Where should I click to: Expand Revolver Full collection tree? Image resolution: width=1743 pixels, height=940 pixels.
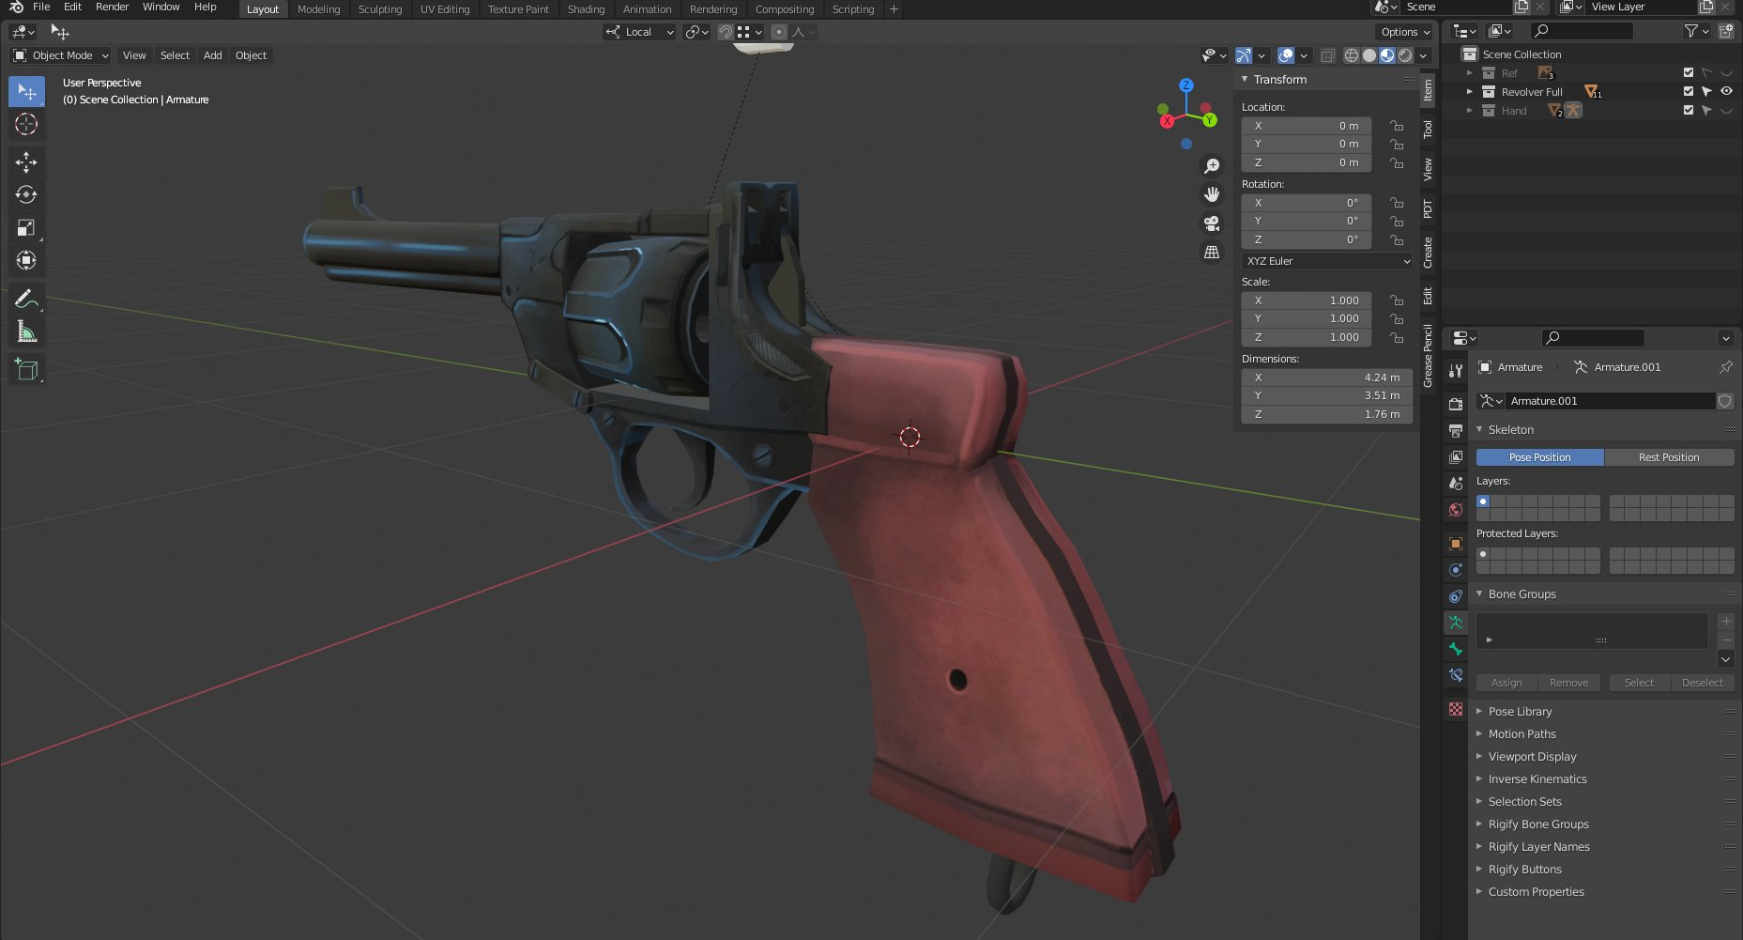point(1470,91)
